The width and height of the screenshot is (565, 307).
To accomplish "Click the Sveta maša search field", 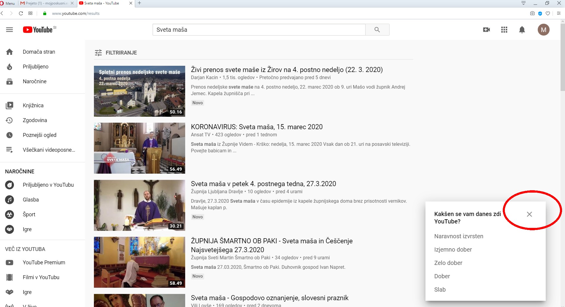I will [259, 30].
